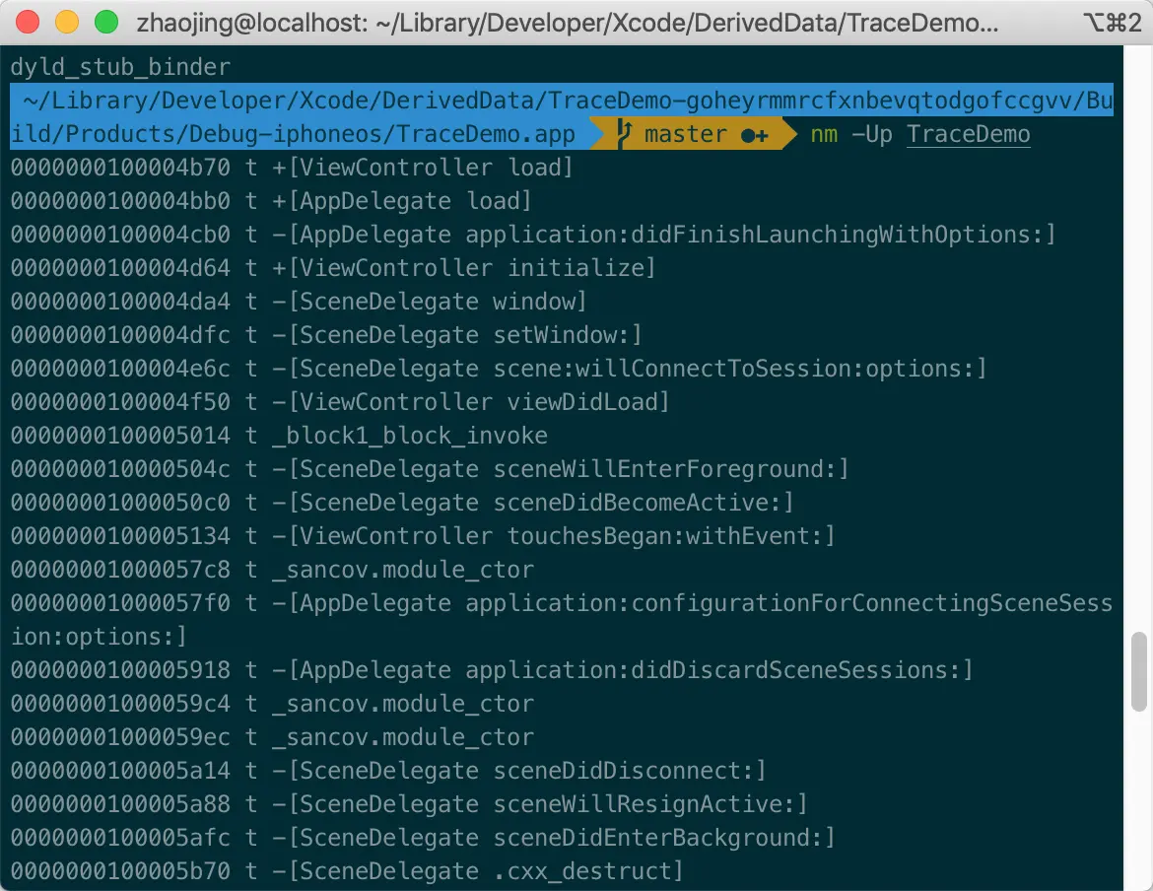Click the ⌥⌘2 shortcut indicator in title bar

tap(1113, 23)
